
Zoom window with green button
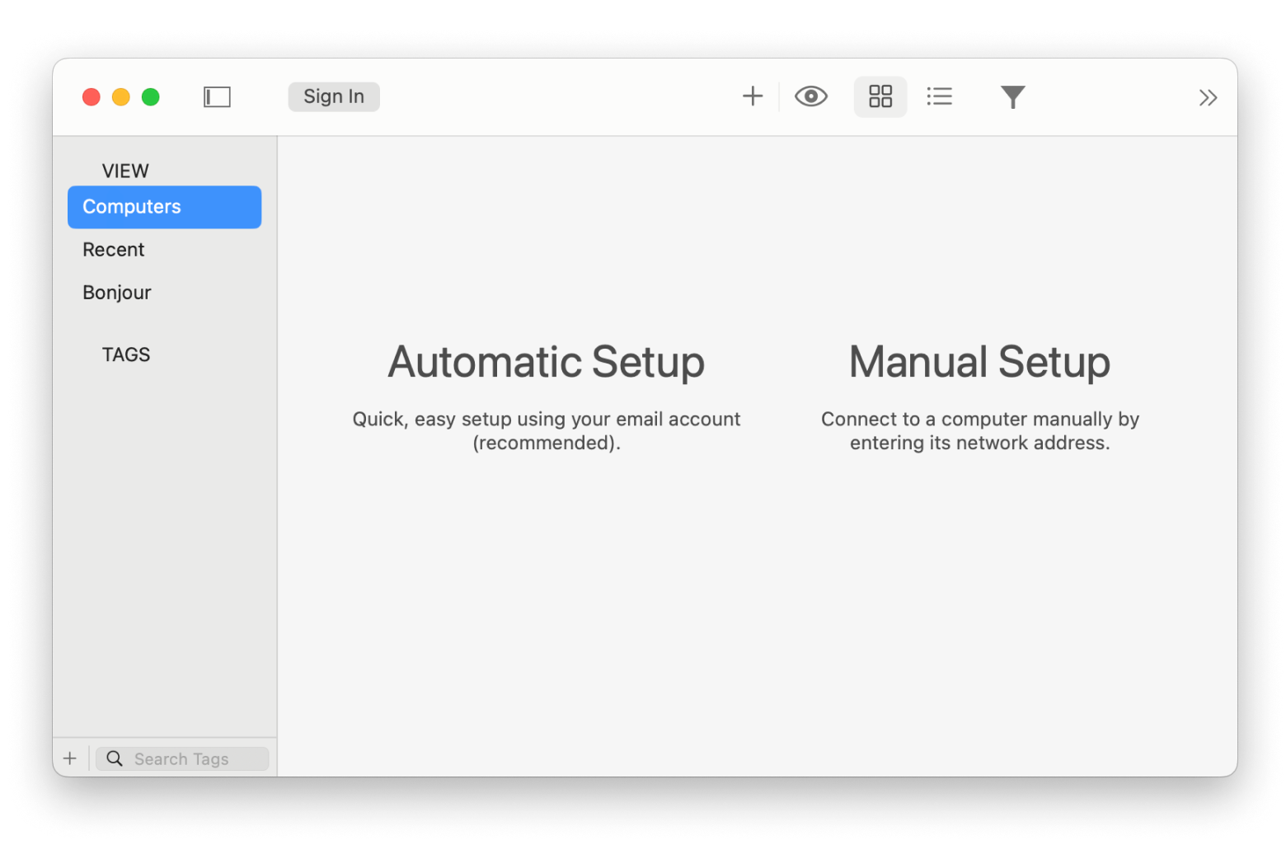(x=151, y=97)
